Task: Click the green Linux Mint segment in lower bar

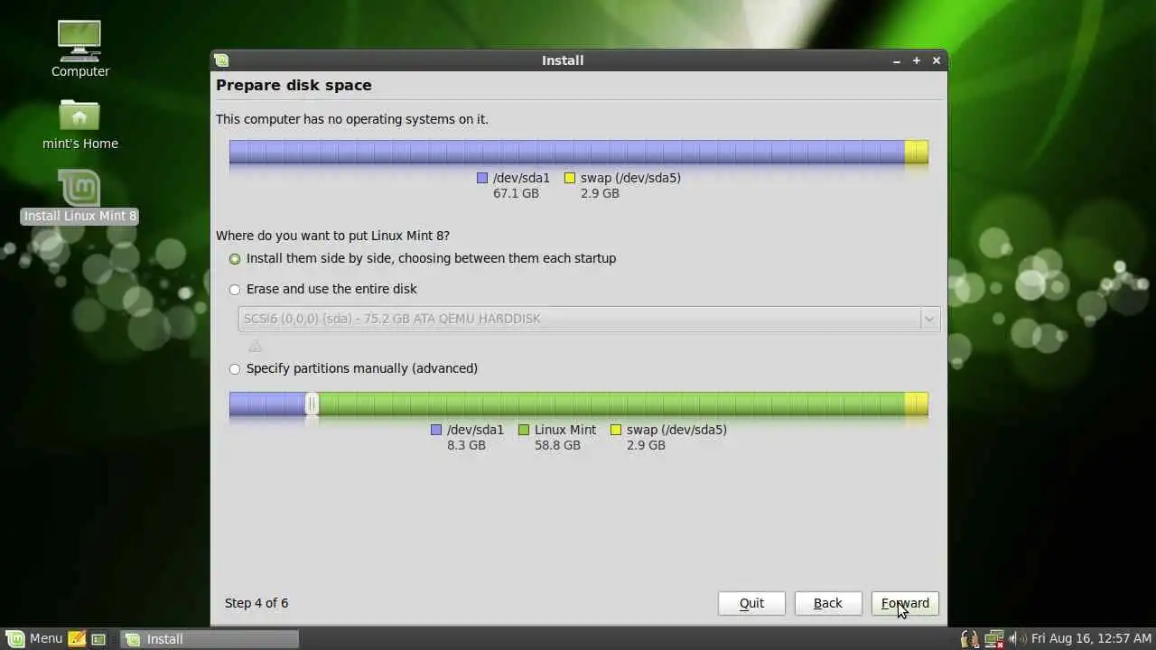Action: tap(611, 404)
